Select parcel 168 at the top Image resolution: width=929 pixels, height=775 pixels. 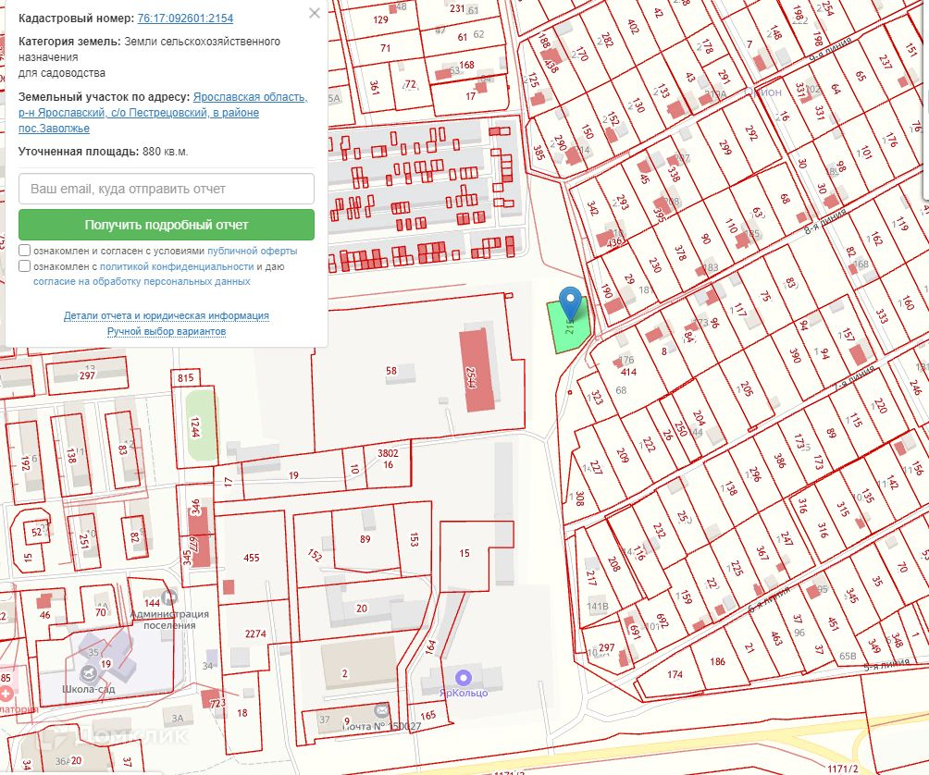[467, 65]
